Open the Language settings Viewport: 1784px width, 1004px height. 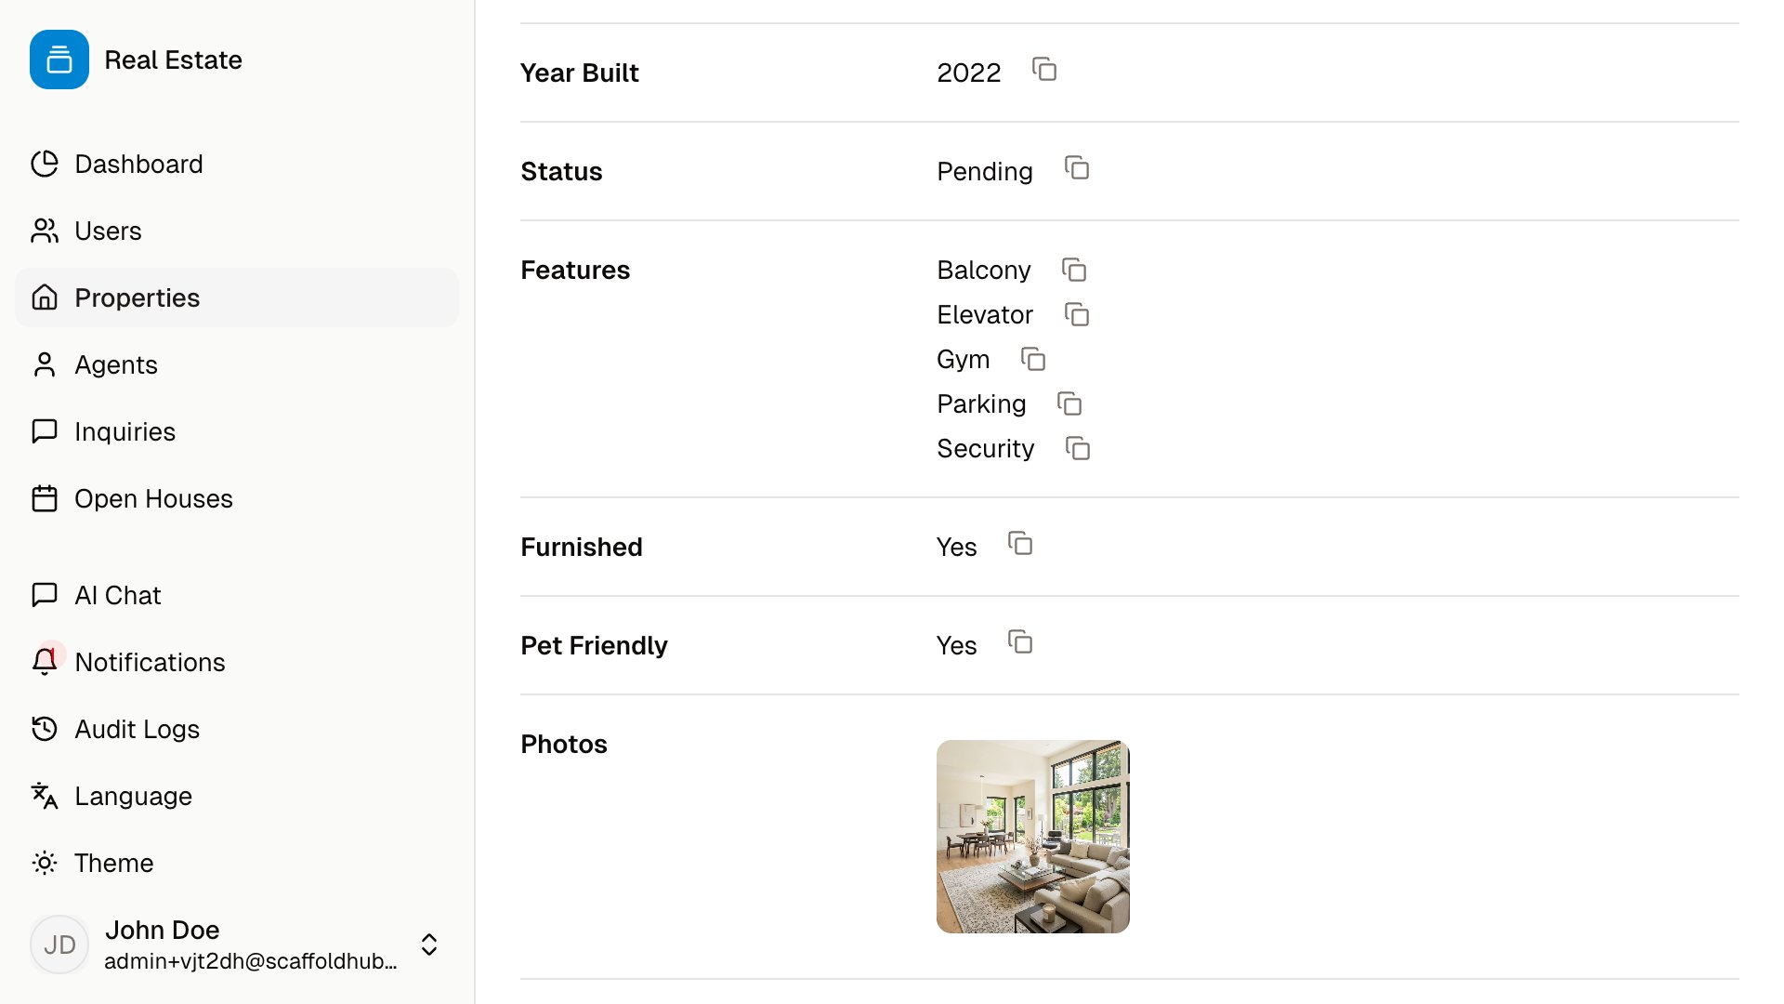tap(132, 796)
